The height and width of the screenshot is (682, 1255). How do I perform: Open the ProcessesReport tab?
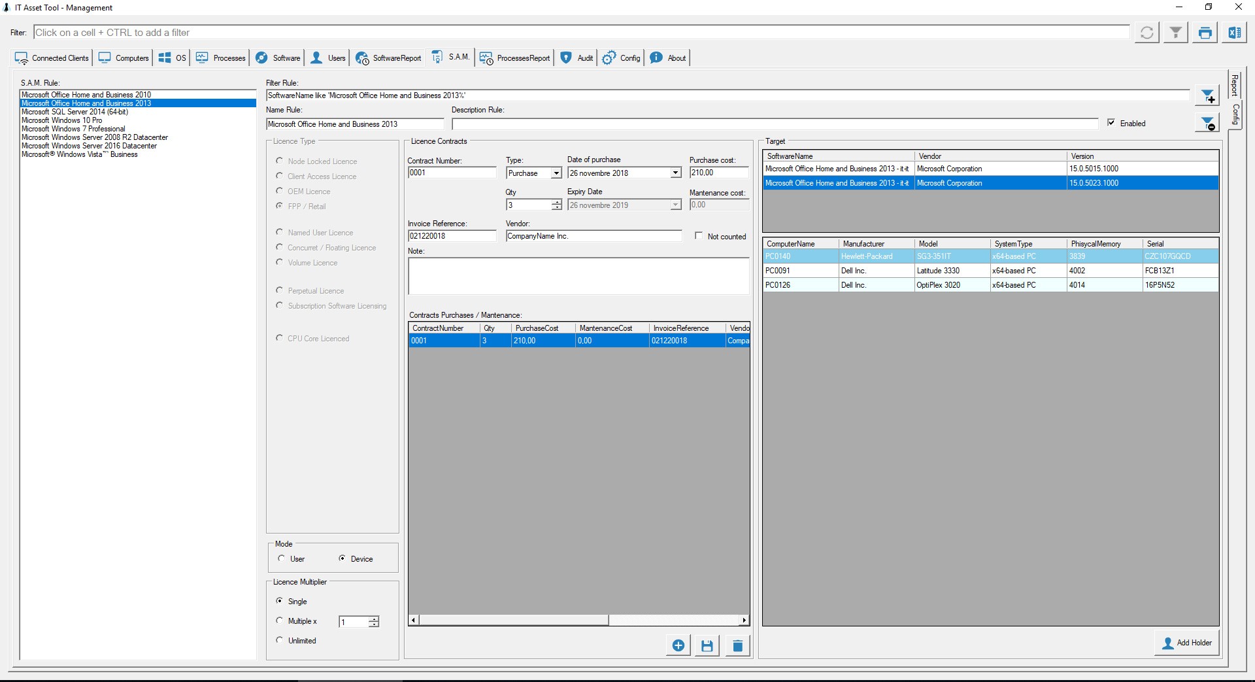tap(515, 58)
